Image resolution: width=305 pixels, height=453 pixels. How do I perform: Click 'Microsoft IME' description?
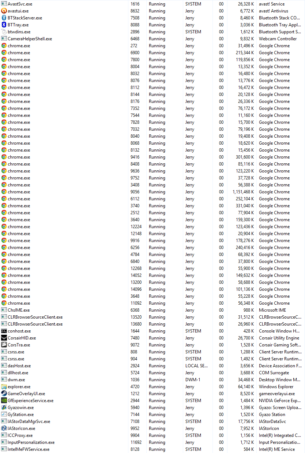[272, 310]
